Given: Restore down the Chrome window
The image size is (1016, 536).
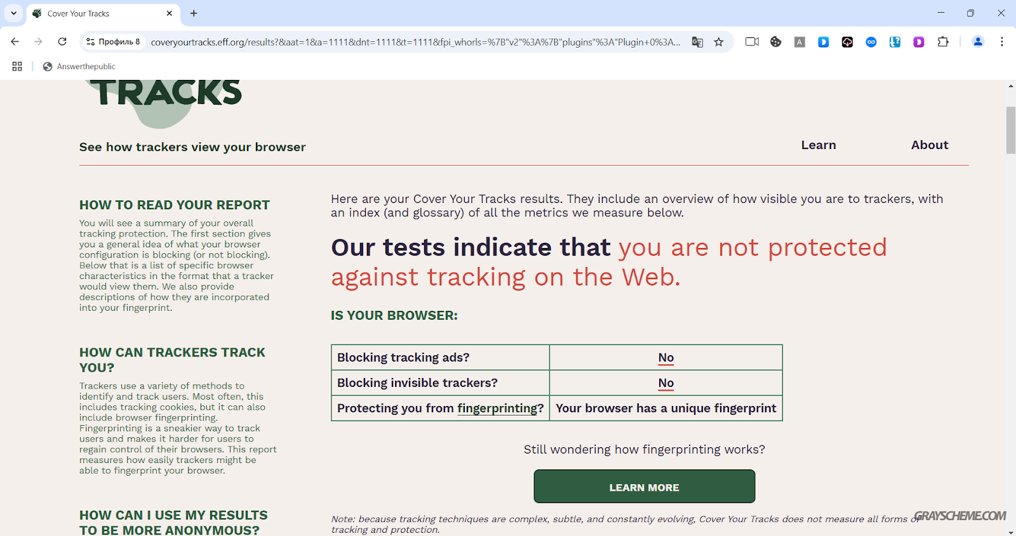Looking at the screenshot, I should [x=970, y=13].
